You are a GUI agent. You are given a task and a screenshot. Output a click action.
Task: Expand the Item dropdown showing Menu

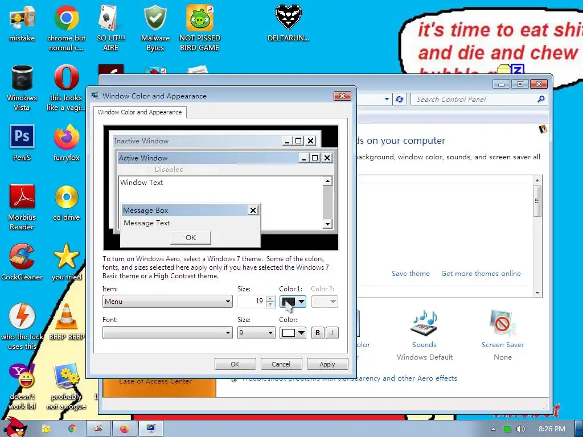(167, 302)
